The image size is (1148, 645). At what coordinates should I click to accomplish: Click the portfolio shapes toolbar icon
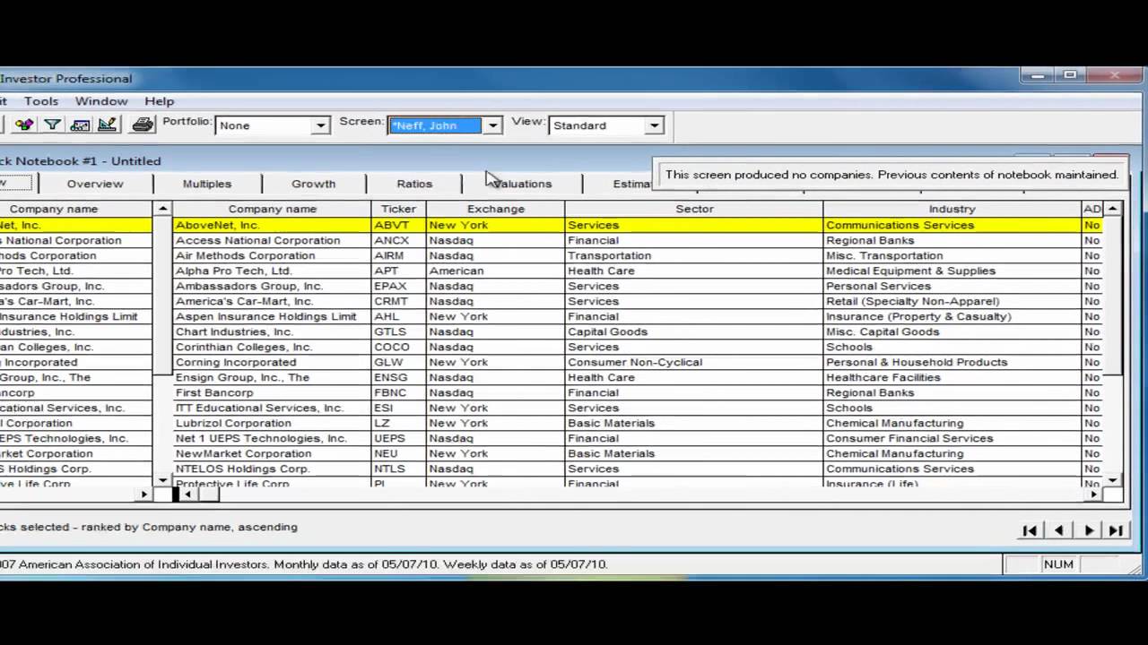pos(24,125)
